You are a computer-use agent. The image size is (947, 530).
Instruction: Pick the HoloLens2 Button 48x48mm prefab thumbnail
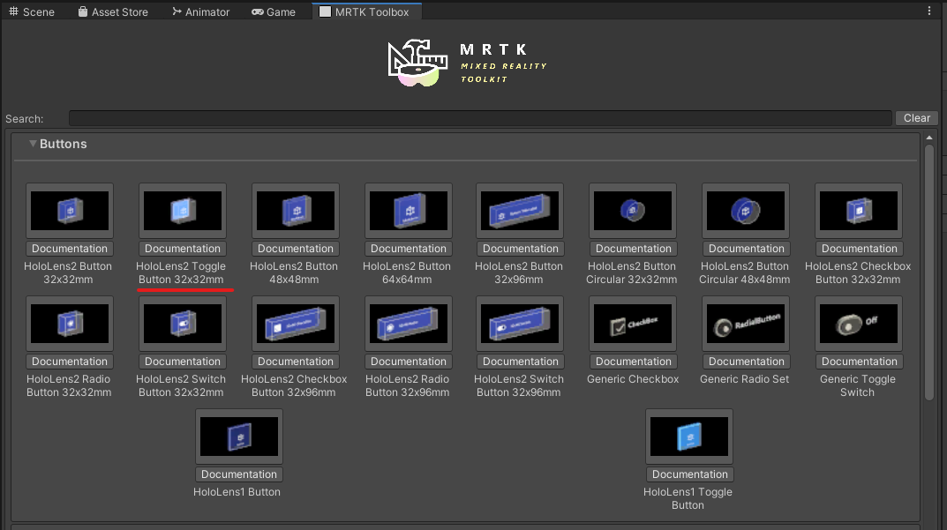pyautogui.click(x=296, y=211)
